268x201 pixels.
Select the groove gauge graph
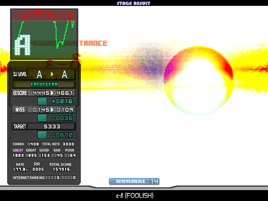pos(44,34)
